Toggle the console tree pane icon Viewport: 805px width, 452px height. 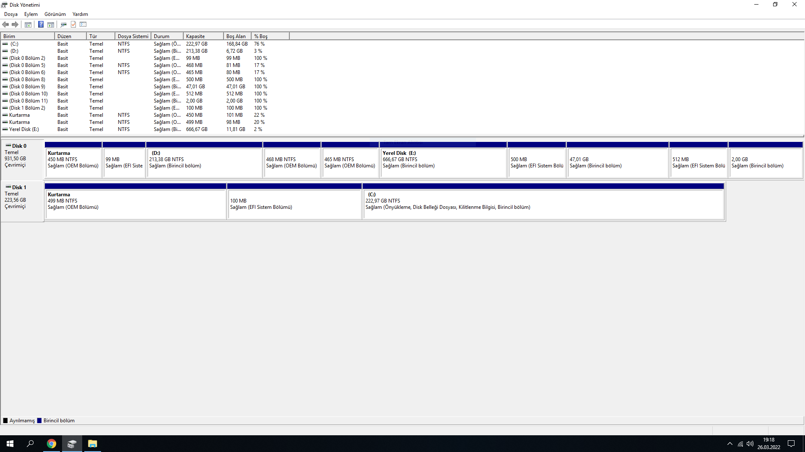point(28,25)
